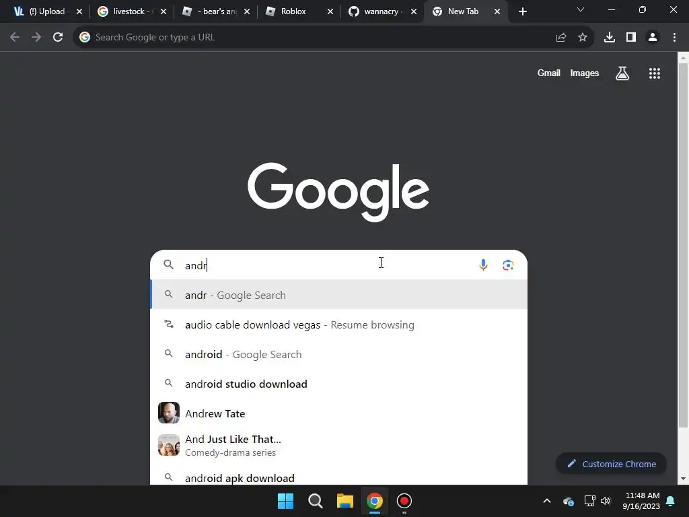Open Gmail link
Viewport: 689px width, 517px height.
(548, 73)
